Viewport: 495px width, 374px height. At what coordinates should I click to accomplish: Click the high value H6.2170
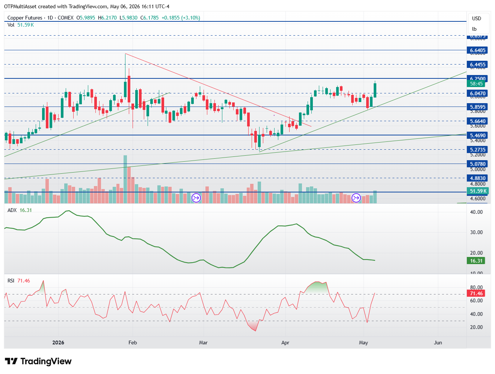coord(107,18)
